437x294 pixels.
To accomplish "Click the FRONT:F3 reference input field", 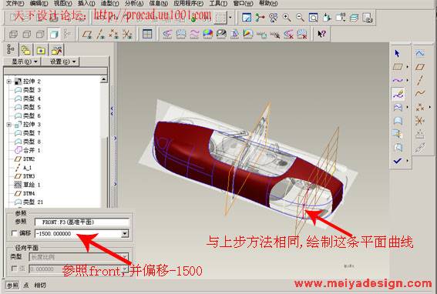I will [82, 222].
